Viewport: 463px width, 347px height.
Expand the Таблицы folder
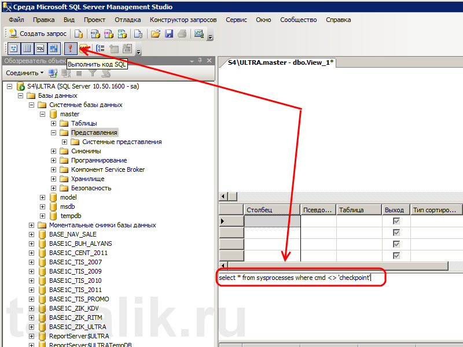[x=53, y=123]
